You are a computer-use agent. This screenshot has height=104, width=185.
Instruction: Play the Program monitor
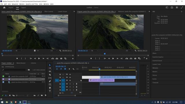(x=113, y=58)
